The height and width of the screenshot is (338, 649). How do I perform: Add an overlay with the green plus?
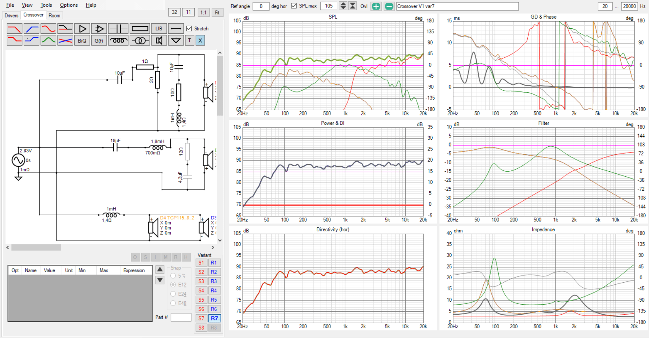pos(376,6)
